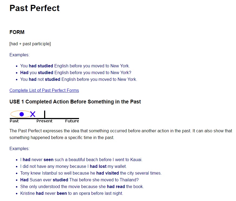Click the Future label under the timeline
This screenshot has height=201, width=236.
72,121
